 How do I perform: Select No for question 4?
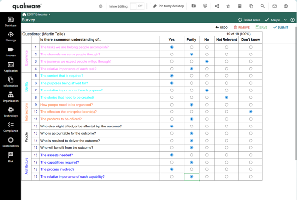207,69
